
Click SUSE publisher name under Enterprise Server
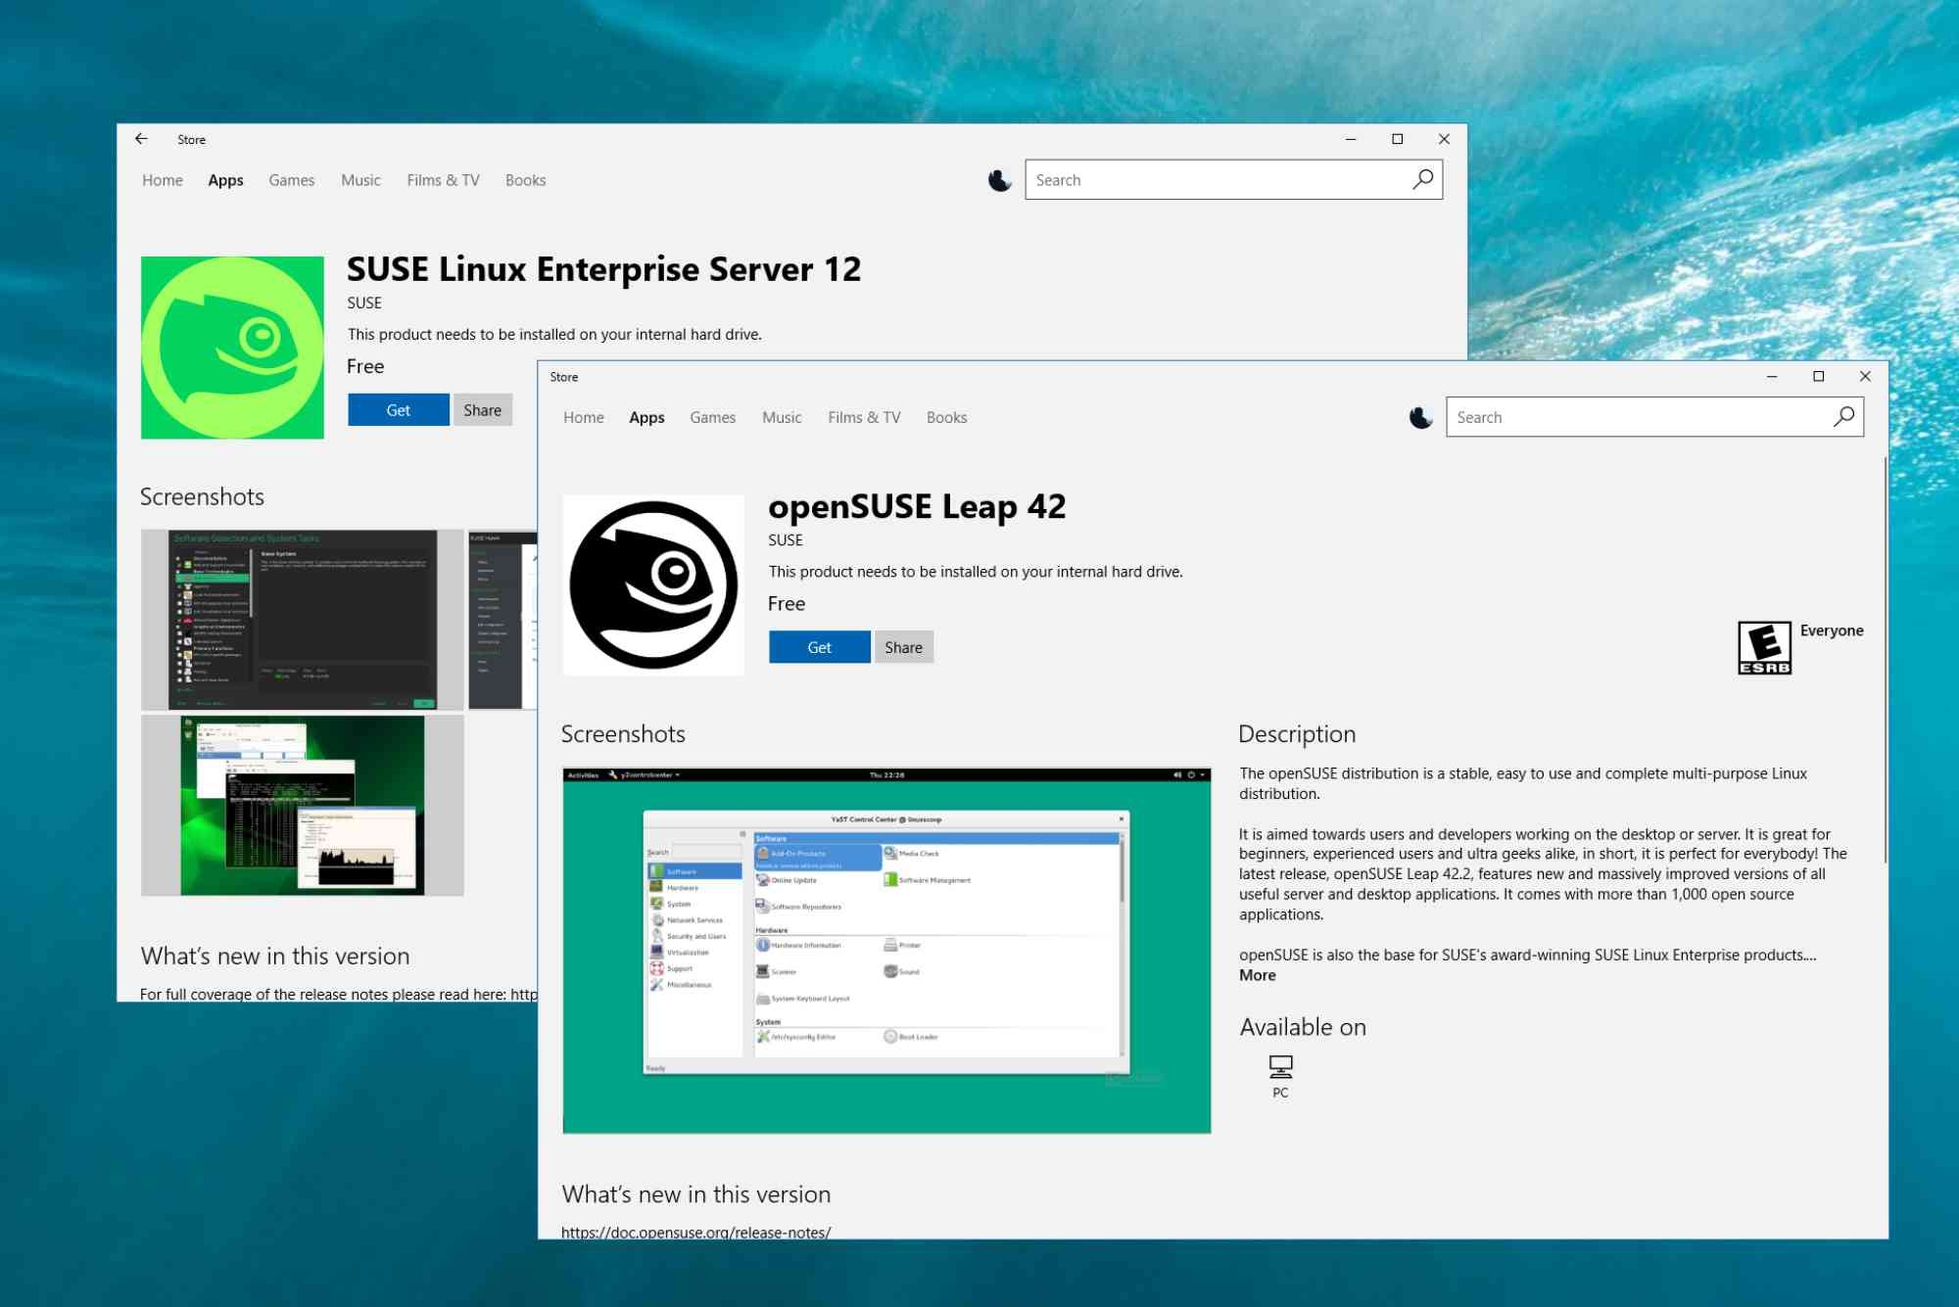pyautogui.click(x=364, y=303)
